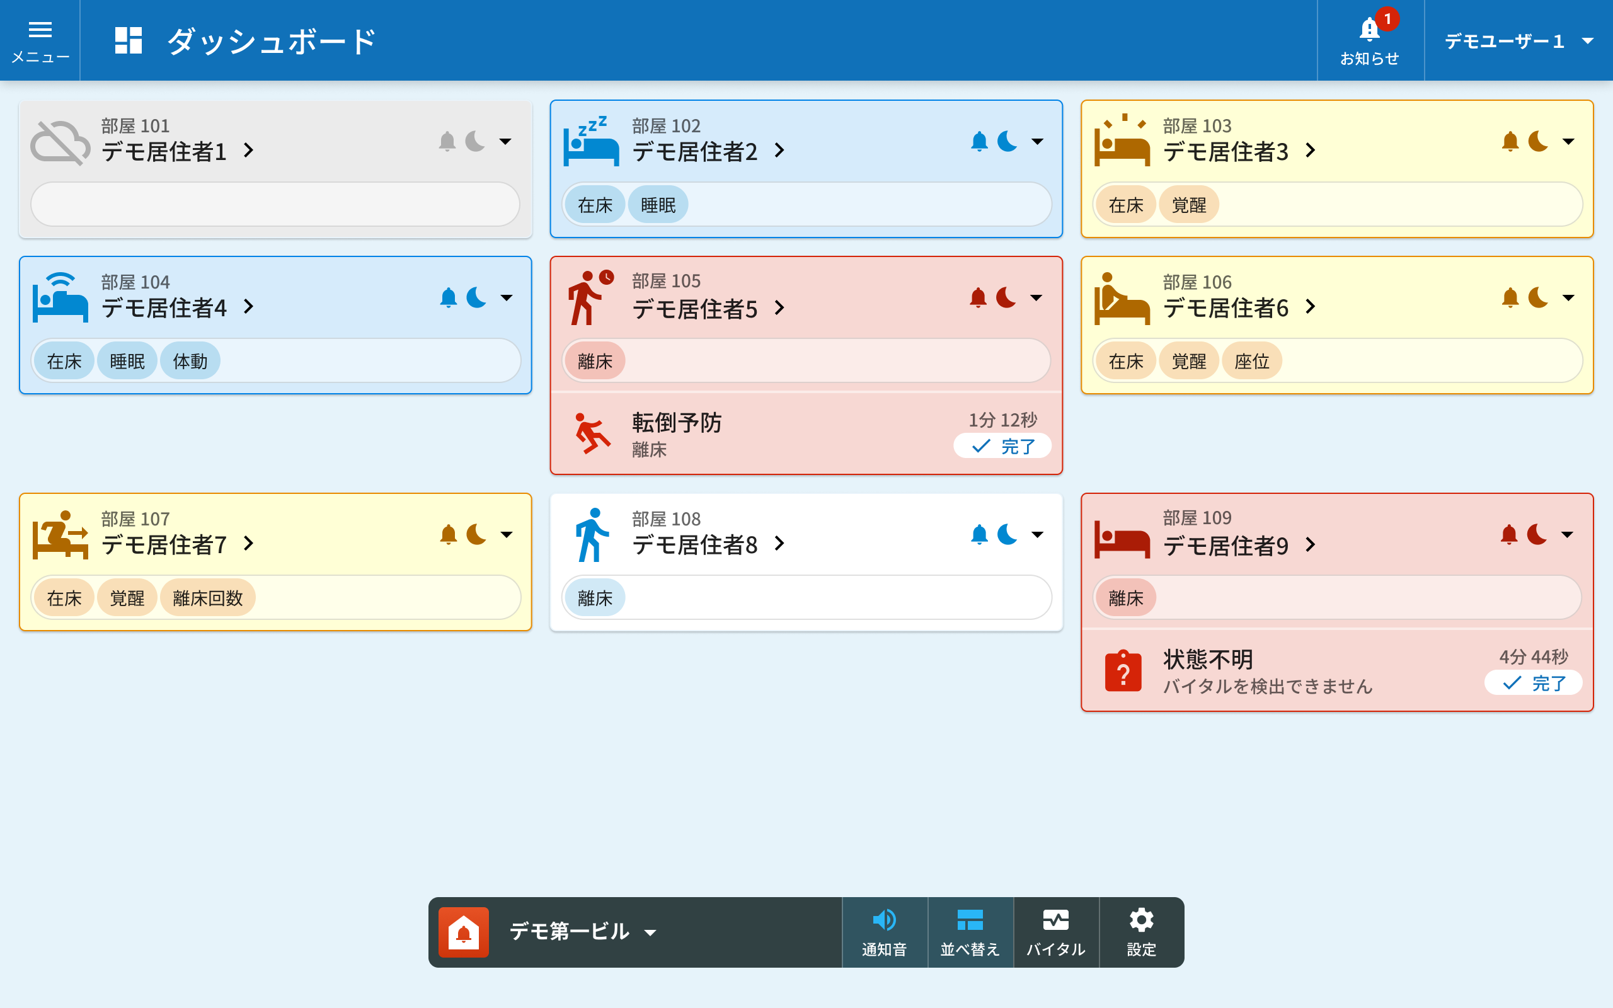Open 設定 gear in bottom bar

pos(1141,932)
